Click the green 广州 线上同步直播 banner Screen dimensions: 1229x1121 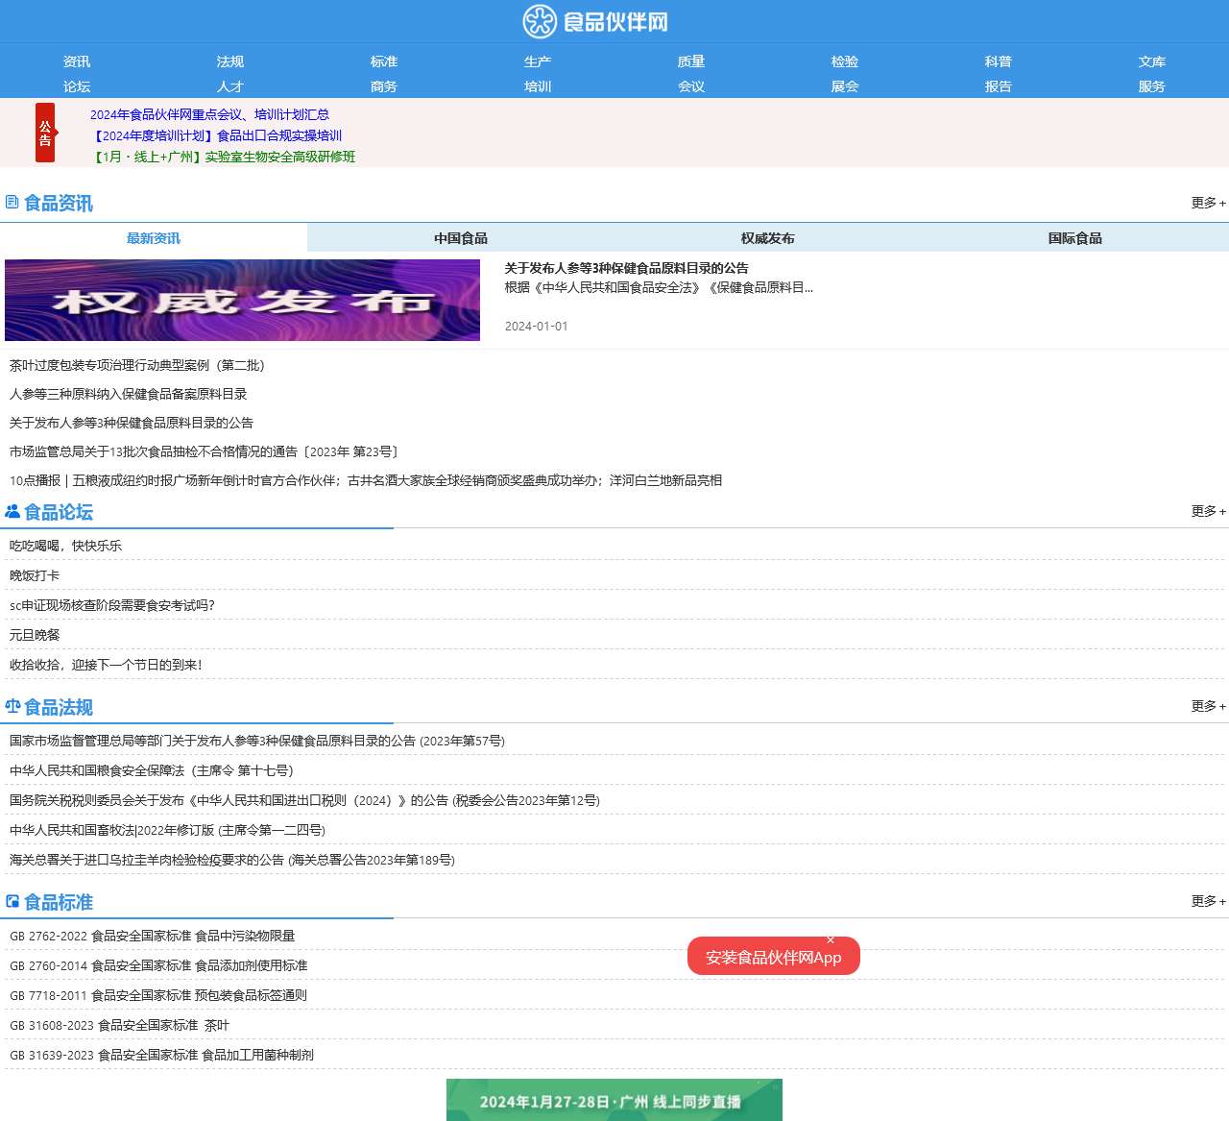[614, 1100]
